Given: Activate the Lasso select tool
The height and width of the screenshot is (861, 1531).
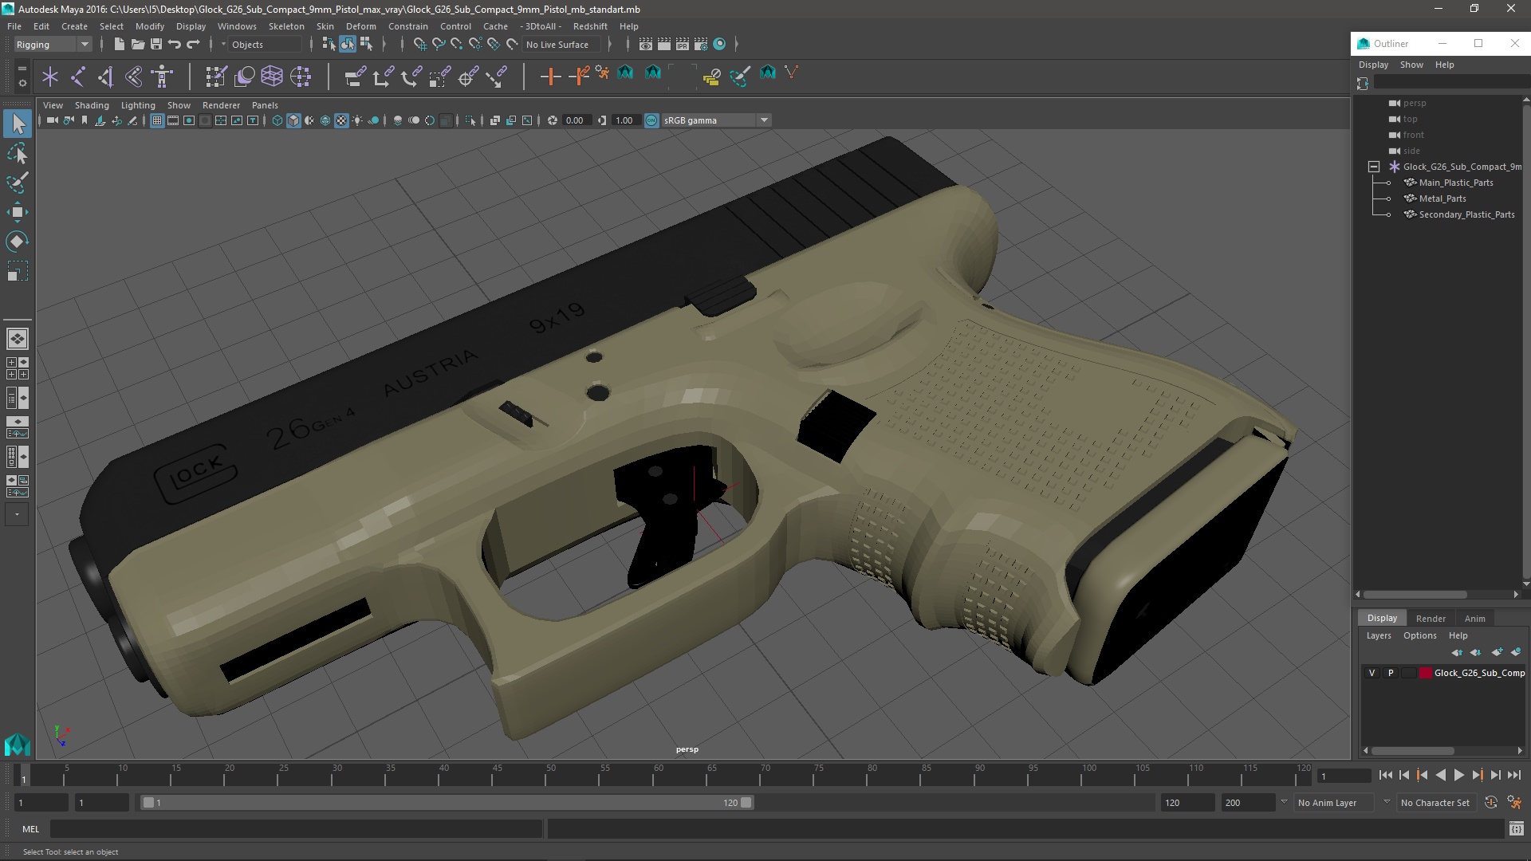Looking at the screenshot, I should 18,153.
